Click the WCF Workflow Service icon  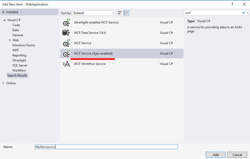(x=66, y=64)
